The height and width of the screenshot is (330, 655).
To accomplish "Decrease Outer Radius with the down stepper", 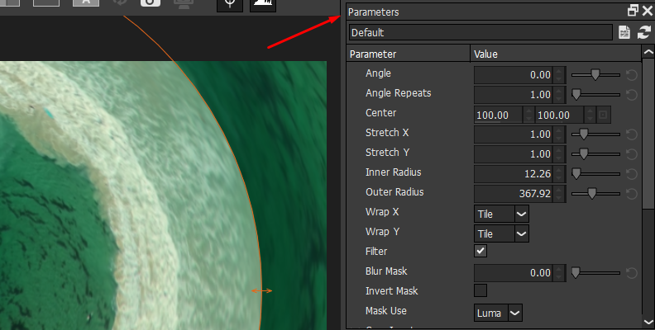I will point(559,197).
